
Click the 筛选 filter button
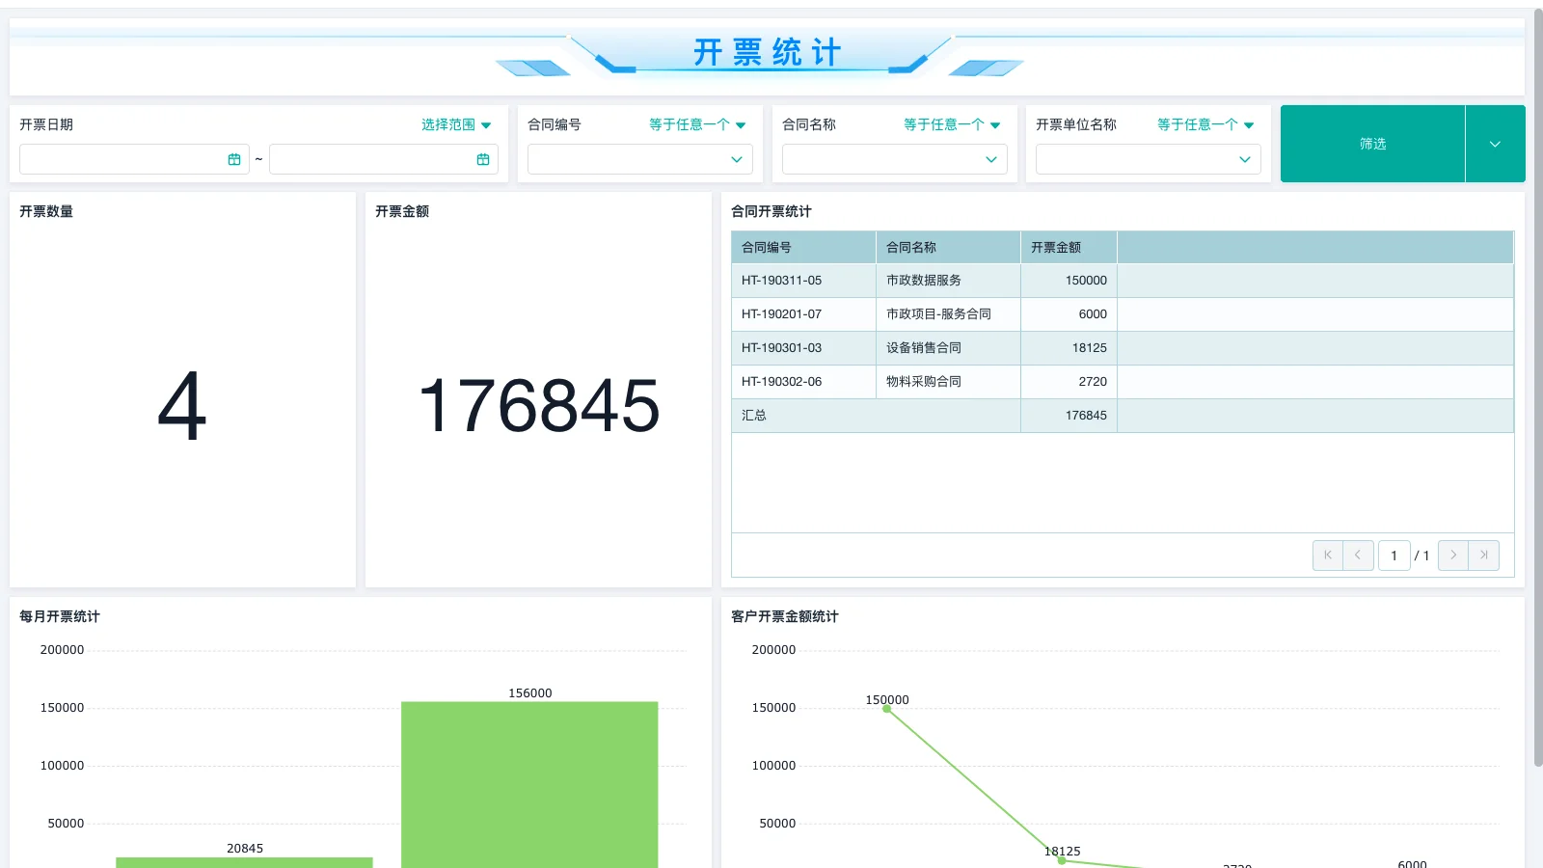[1372, 144]
